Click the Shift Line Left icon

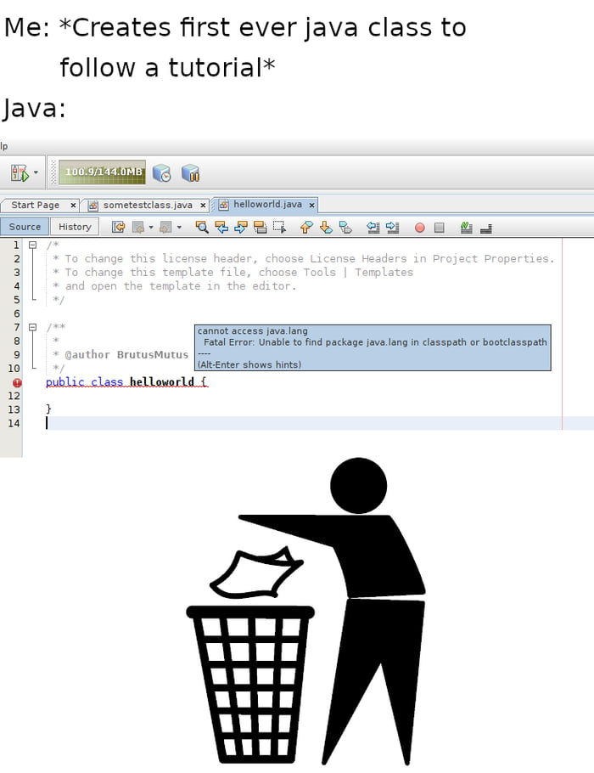click(x=373, y=227)
